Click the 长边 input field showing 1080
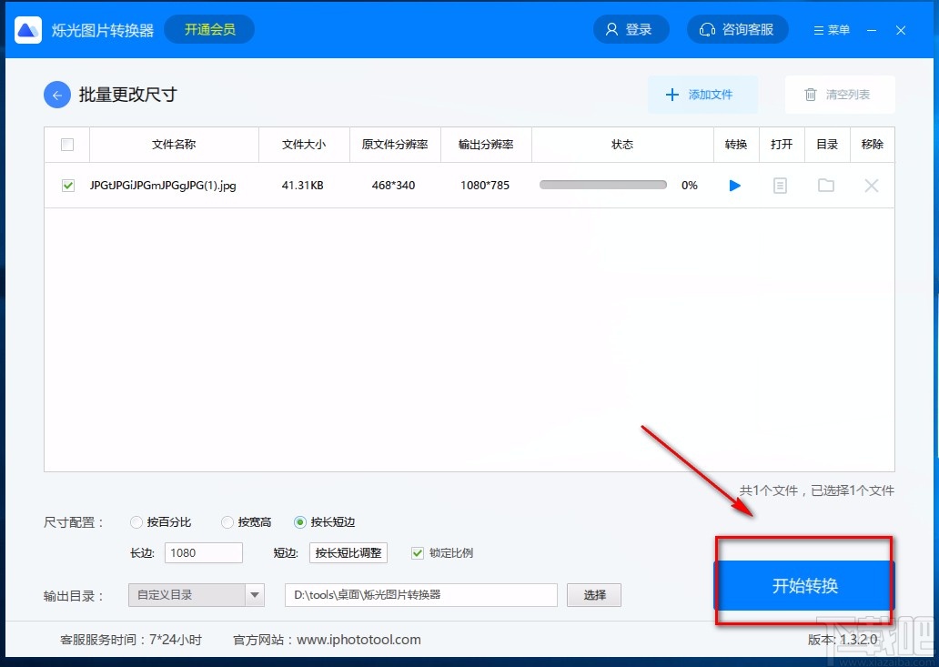Screen dimensions: 939x667 (202, 552)
